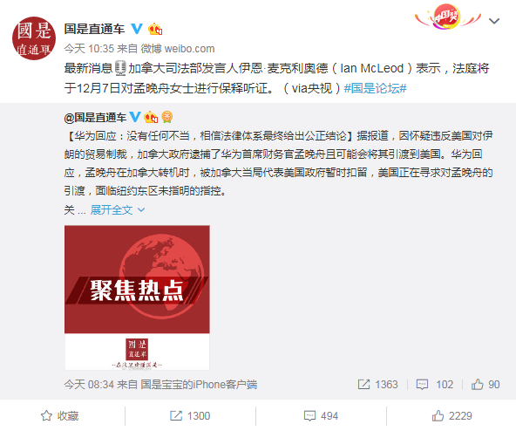The image size is (516, 431).
Task: Expand full text with 展开全文
Action: (x=112, y=210)
